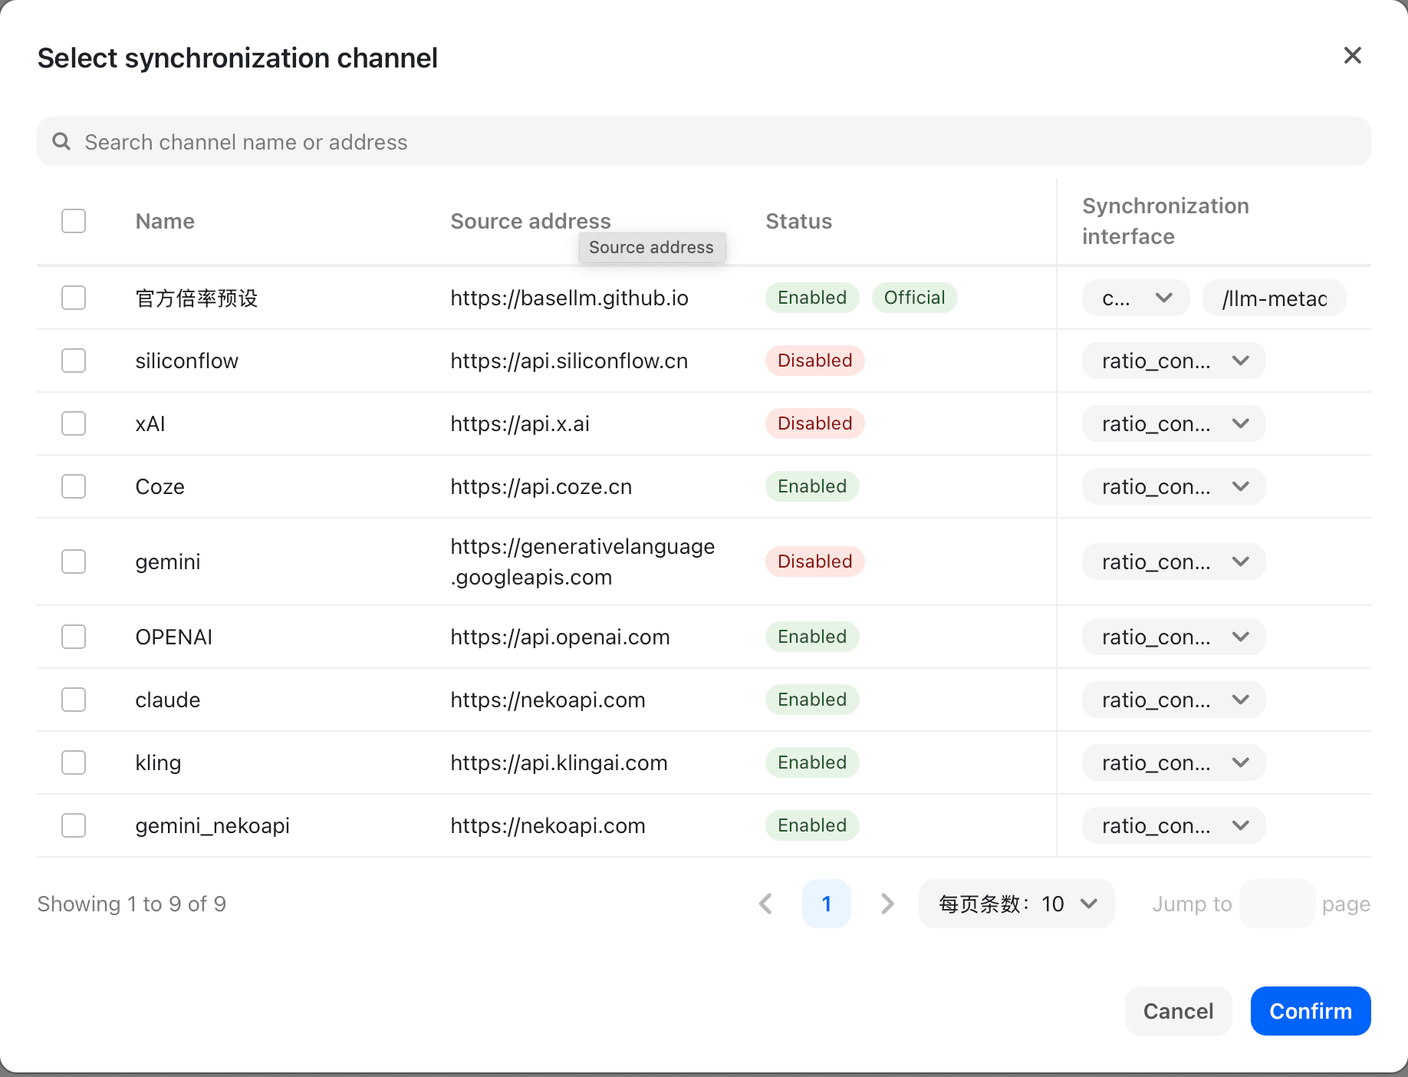Click the Cancel button

click(x=1178, y=1011)
